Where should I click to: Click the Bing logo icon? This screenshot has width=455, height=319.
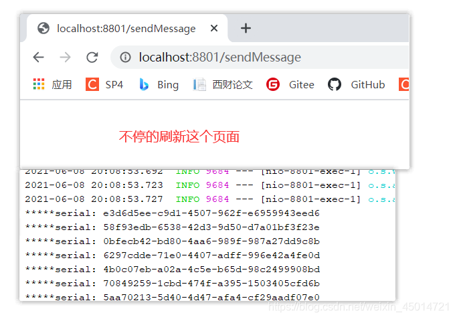pyautogui.click(x=144, y=84)
